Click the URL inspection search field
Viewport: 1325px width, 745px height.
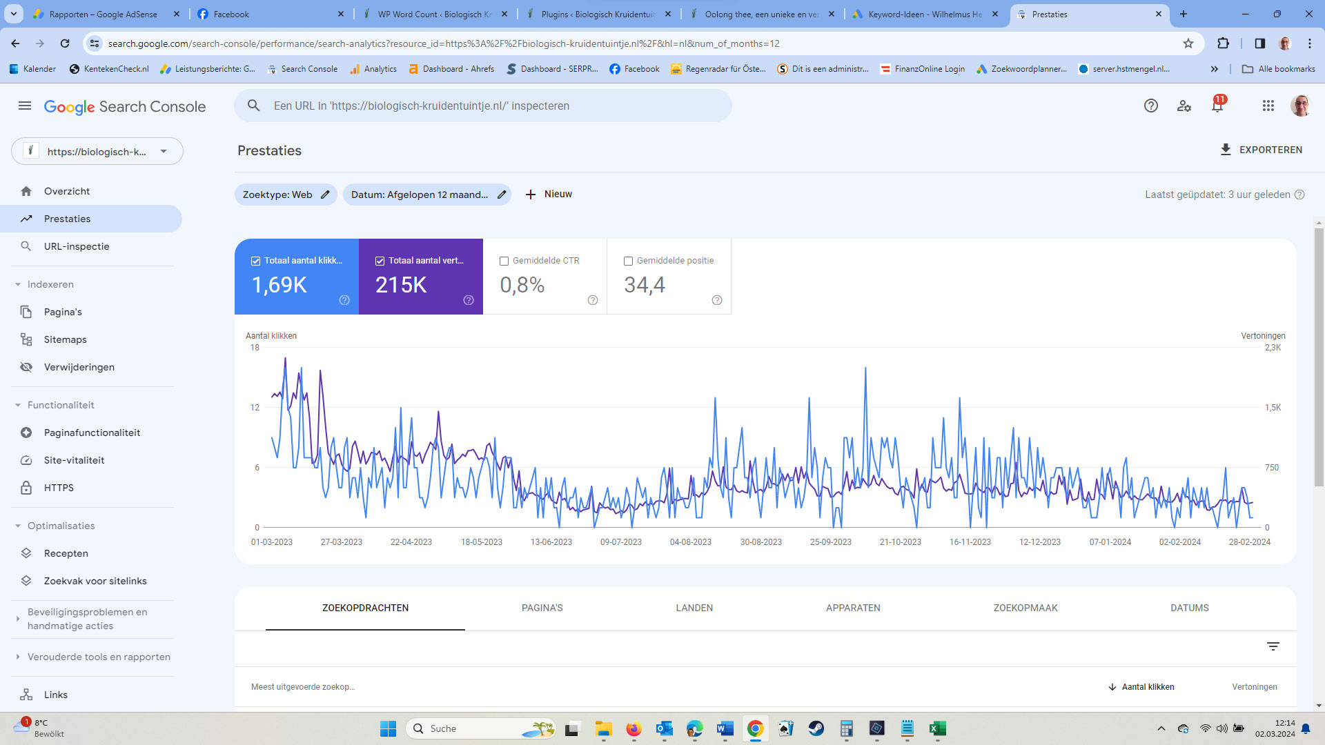point(483,106)
